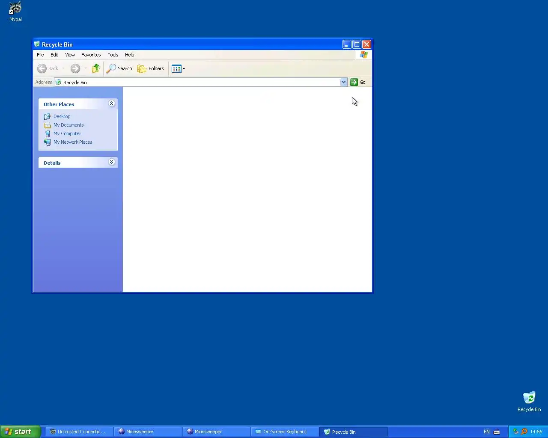
Task: Switch to the first Minesweeper taskbar button
Action: (x=148, y=432)
